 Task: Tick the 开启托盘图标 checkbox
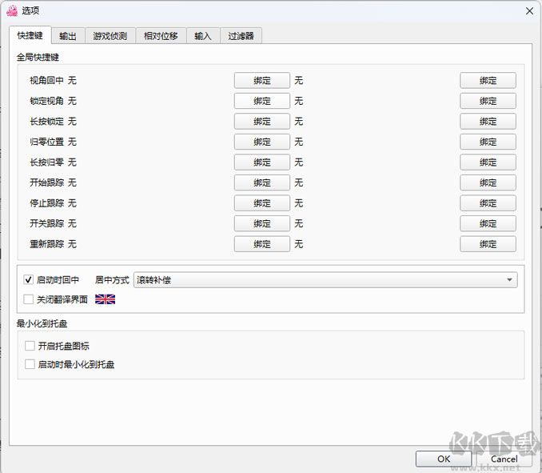click(30, 346)
